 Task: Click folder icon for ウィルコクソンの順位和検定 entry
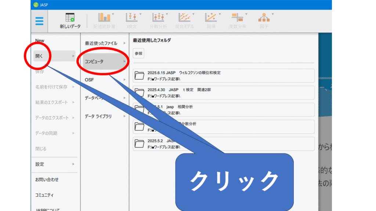pos(139,75)
